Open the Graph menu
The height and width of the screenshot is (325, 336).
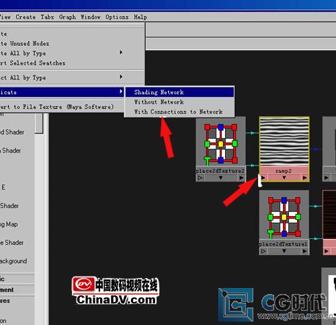click(x=67, y=17)
